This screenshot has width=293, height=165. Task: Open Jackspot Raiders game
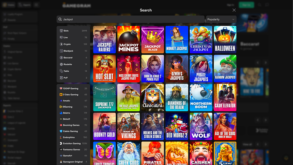tap(104, 39)
